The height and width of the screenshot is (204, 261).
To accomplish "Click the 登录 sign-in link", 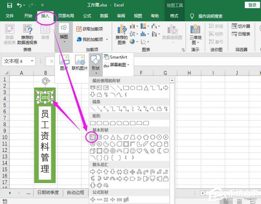I will (252, 5).
